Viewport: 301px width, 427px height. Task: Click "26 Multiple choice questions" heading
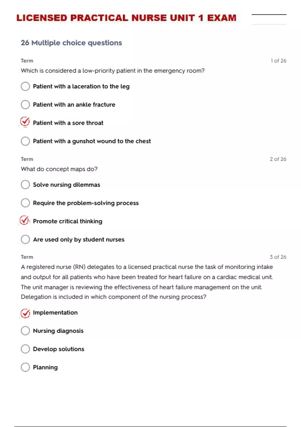pyautogui.click(x=71, y=43)
